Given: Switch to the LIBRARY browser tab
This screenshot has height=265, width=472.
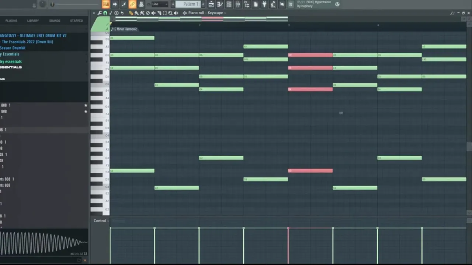Looking at the screenshot, I should 33,21.
